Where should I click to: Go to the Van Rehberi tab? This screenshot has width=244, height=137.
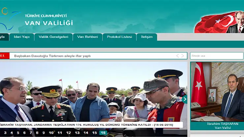click(x=87, y=37)
